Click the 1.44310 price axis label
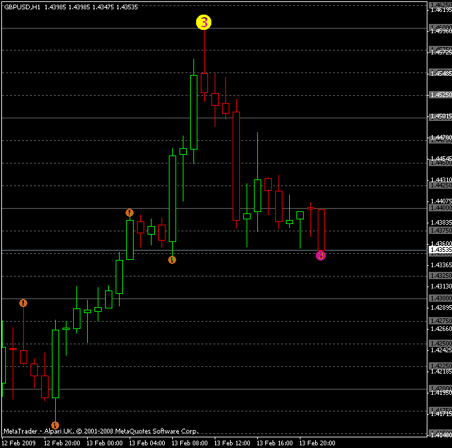452x448 pixels. click(441, 179)
